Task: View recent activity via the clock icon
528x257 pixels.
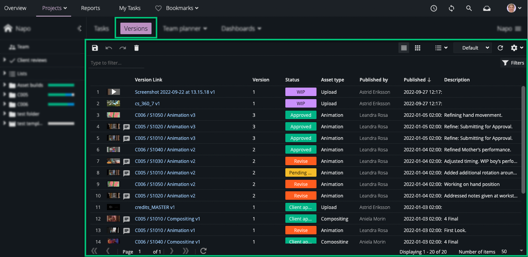Action: pos(433,8)
